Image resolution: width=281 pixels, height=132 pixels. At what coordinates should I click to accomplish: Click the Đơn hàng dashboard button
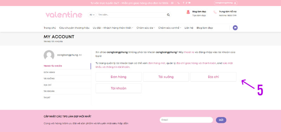tap(118, 77)
